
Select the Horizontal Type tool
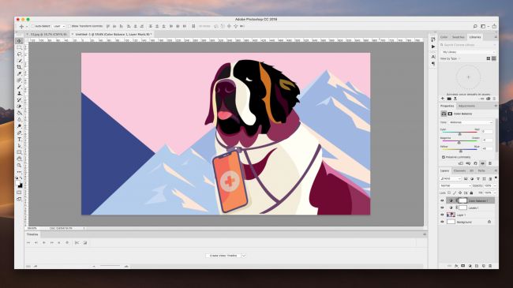click(x=19, y=140)
